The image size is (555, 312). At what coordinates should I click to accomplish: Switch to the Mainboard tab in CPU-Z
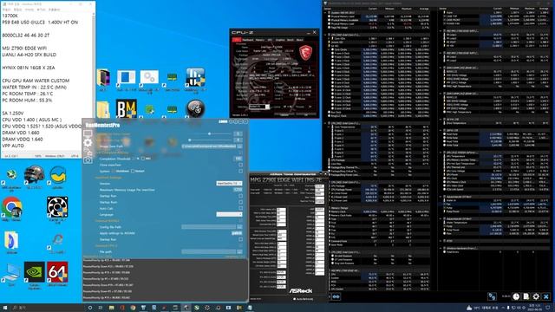click(247, 40)
